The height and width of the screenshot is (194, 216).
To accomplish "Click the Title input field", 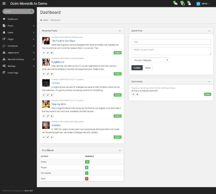I will [171, 42].
